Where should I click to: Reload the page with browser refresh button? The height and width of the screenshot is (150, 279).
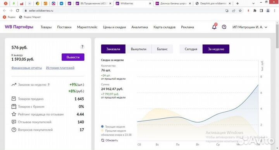(17, 11)
